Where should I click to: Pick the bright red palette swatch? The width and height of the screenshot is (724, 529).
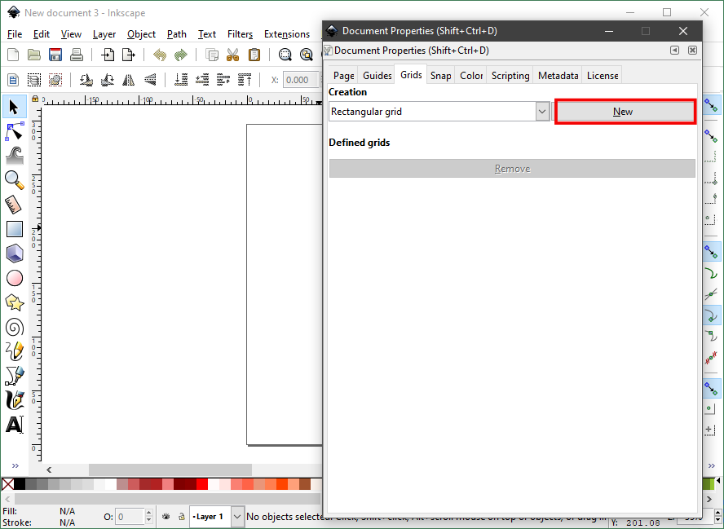[x=201, y=484]
